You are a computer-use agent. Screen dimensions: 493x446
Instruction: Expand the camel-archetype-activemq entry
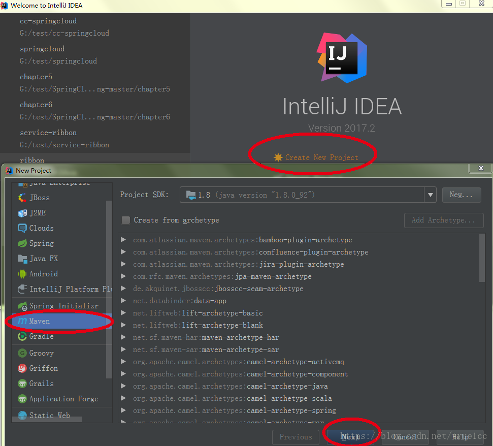[x=123, y=362]
